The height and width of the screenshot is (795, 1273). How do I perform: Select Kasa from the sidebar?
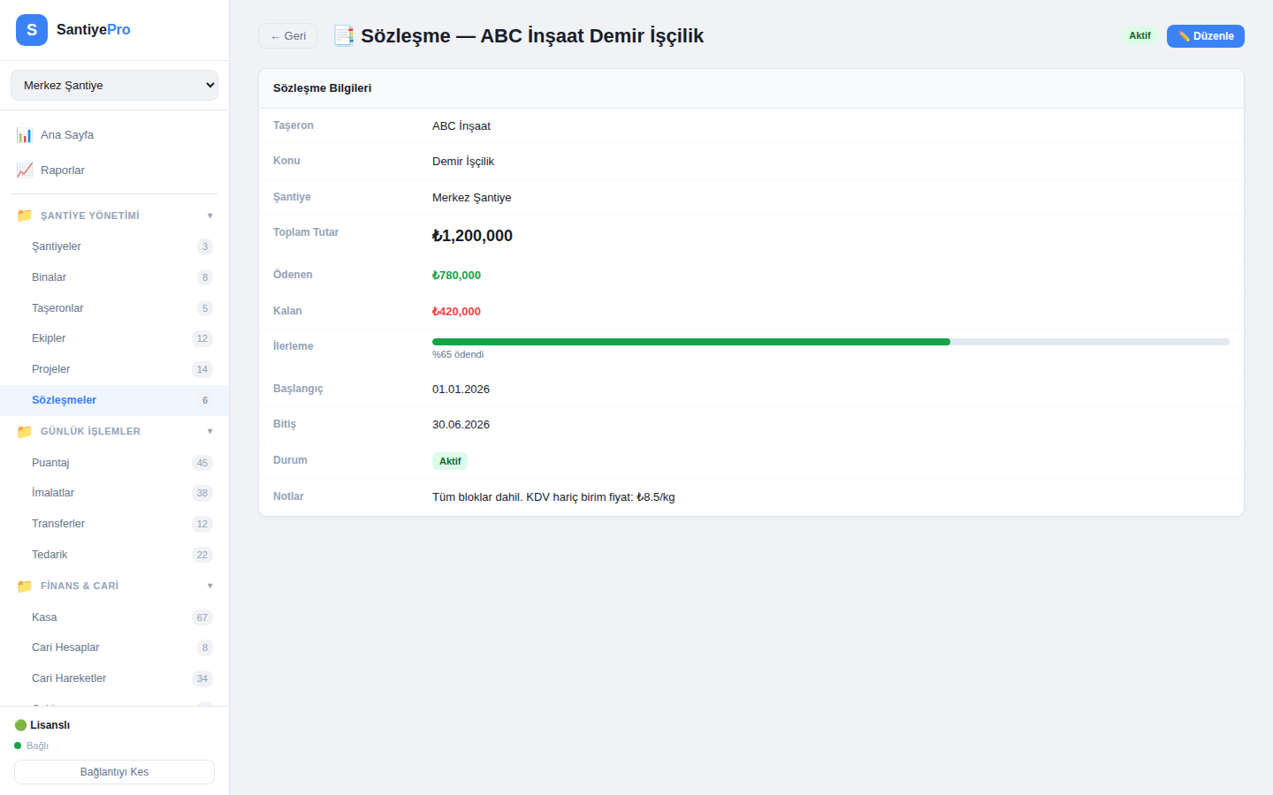coord(44,617)
